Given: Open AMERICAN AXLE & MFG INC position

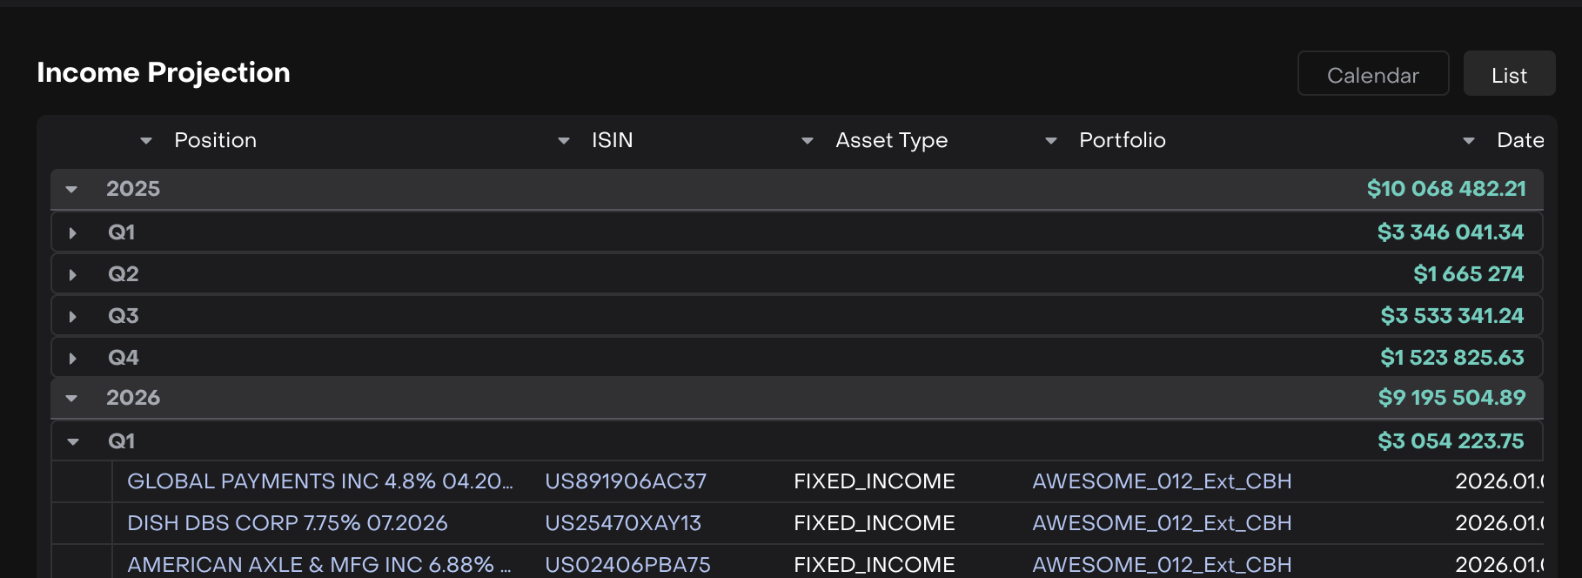Looking at the screenshot, I should click(318, 564).
